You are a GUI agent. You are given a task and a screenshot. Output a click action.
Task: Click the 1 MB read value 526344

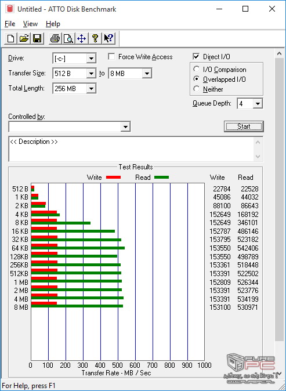(x=248, y=282)
